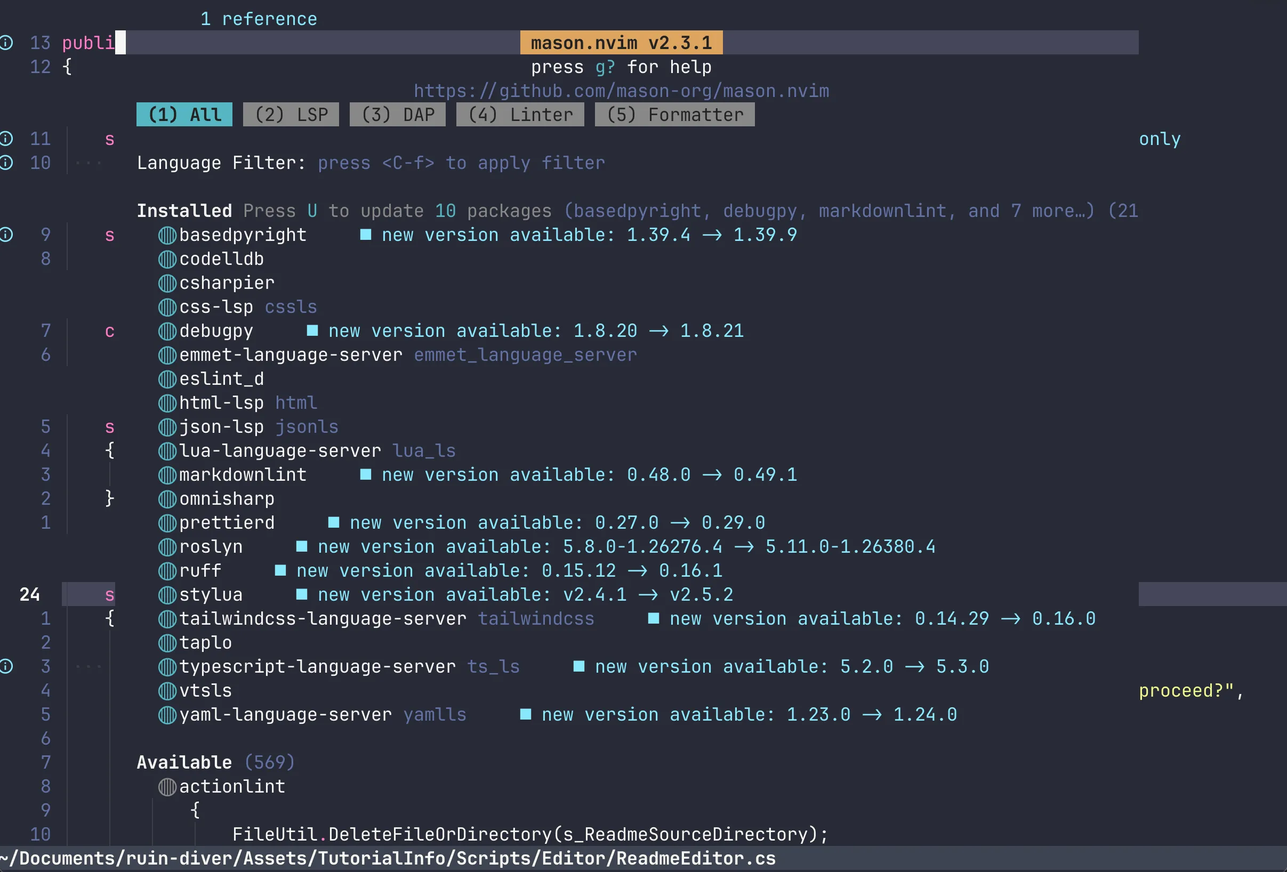Click the package icon beside prettierd
1287x872 pixels.
click(167, 523)
